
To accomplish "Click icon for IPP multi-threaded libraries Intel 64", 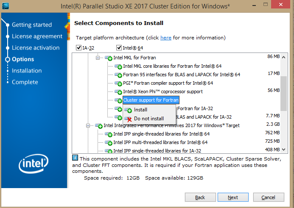I will tap(109, 142).
